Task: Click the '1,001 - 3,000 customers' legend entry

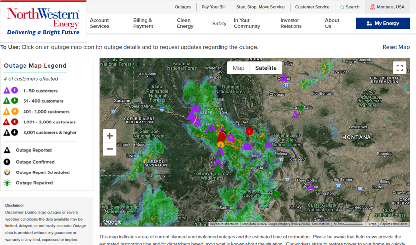Action: coord(49,122)
